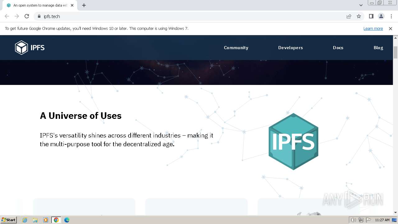Click the 11:27 AM system clock
This screenshot has width=398, height=224.
tap(382, 220)
